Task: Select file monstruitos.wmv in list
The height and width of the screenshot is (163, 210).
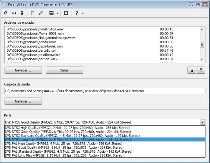Action: (35, 29)
